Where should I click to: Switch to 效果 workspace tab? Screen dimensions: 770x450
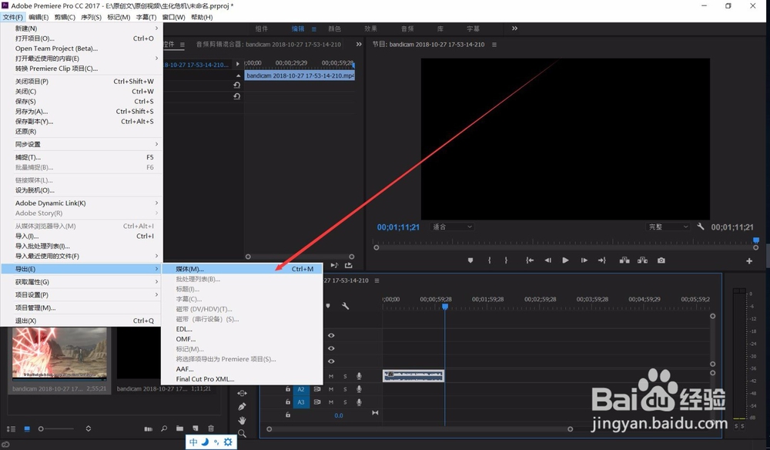[371, 29]
